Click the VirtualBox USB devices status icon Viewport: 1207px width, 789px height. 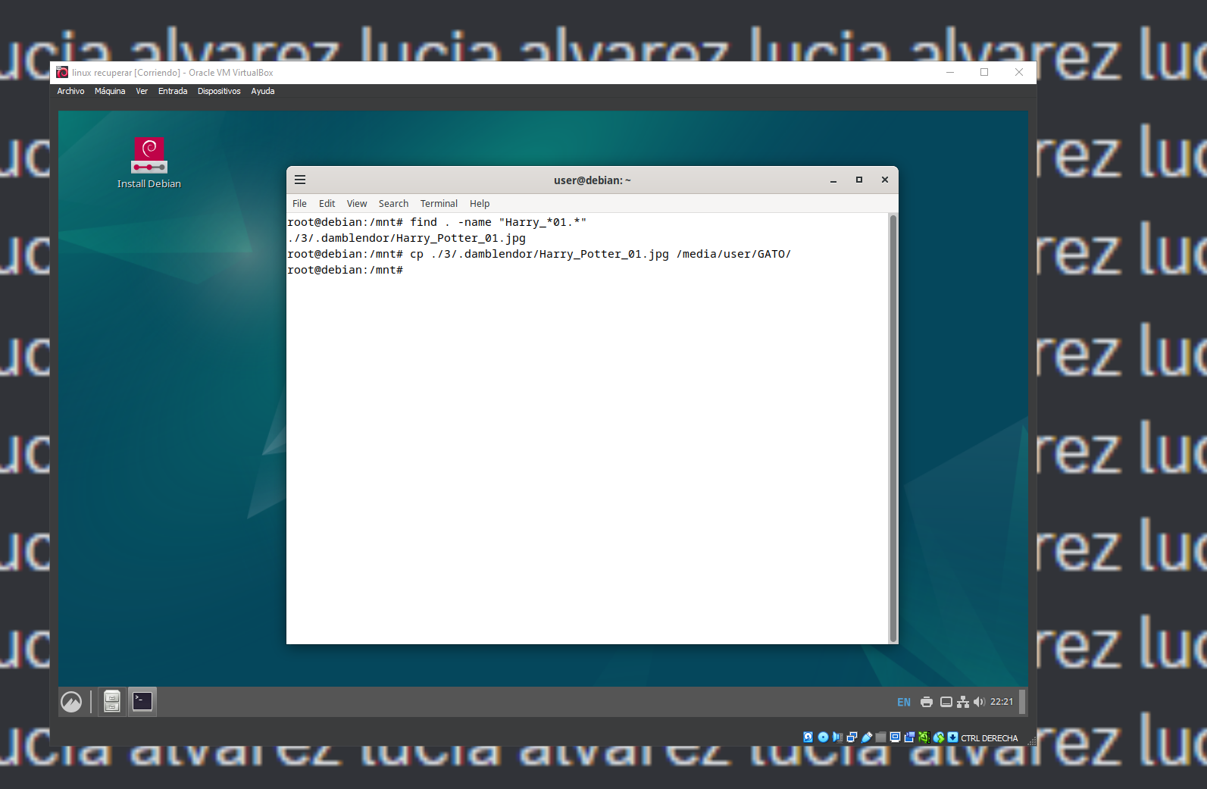pyautogui.click(x=866, y=737)
